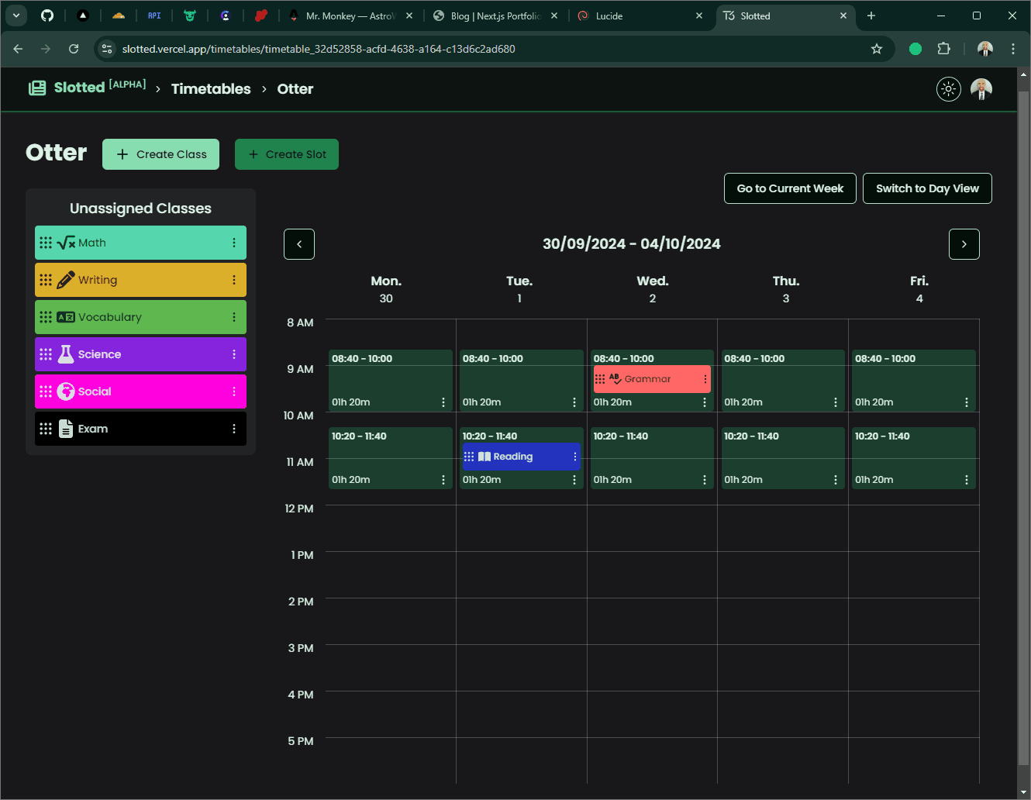Screen dimensions: 1031x800
Task: Switch to the Lucide tab
Action: click(641, 16)
